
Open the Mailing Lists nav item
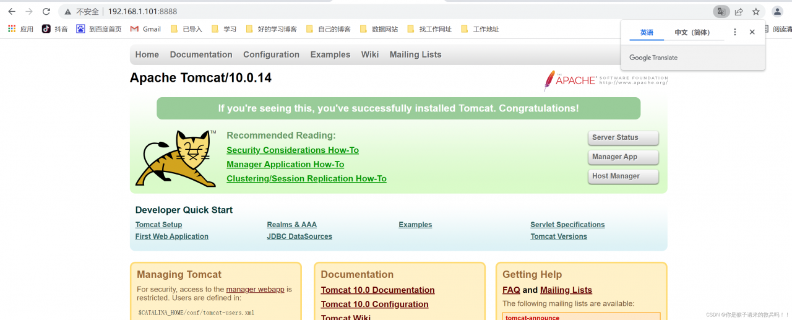point(416,54)
